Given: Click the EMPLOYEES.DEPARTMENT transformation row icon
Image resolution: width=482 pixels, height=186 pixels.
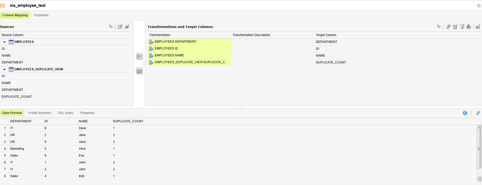Looking at the screenshot, I should (151, 42).
